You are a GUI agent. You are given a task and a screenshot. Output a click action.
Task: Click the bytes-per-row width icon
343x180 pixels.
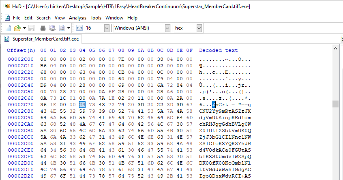pyautogui.click(x=79, y=28)
